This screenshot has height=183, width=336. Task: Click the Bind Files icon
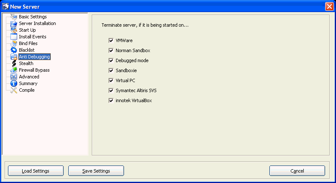pos(13,43)
